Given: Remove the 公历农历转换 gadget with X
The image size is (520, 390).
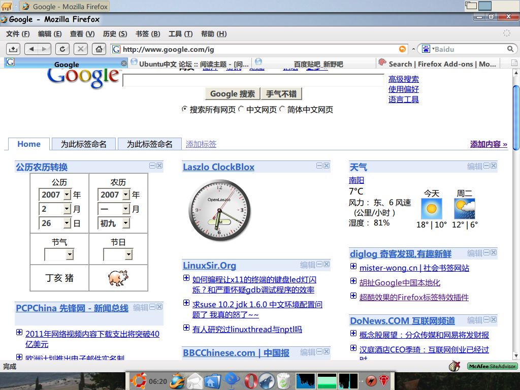Looking at the screenshot, I should tap(159, 166).
